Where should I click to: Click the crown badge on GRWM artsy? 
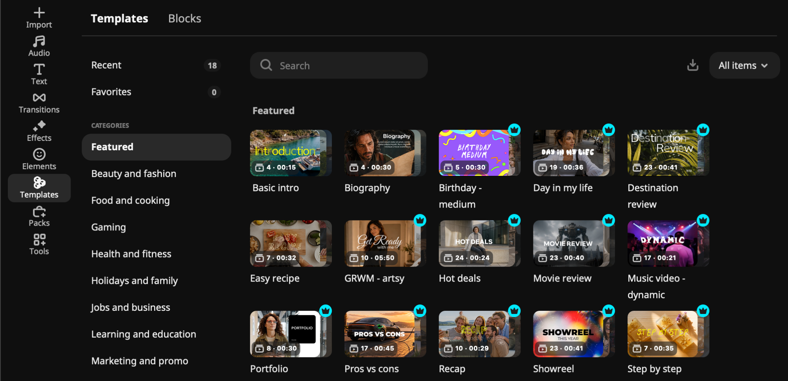click(420, 220)
